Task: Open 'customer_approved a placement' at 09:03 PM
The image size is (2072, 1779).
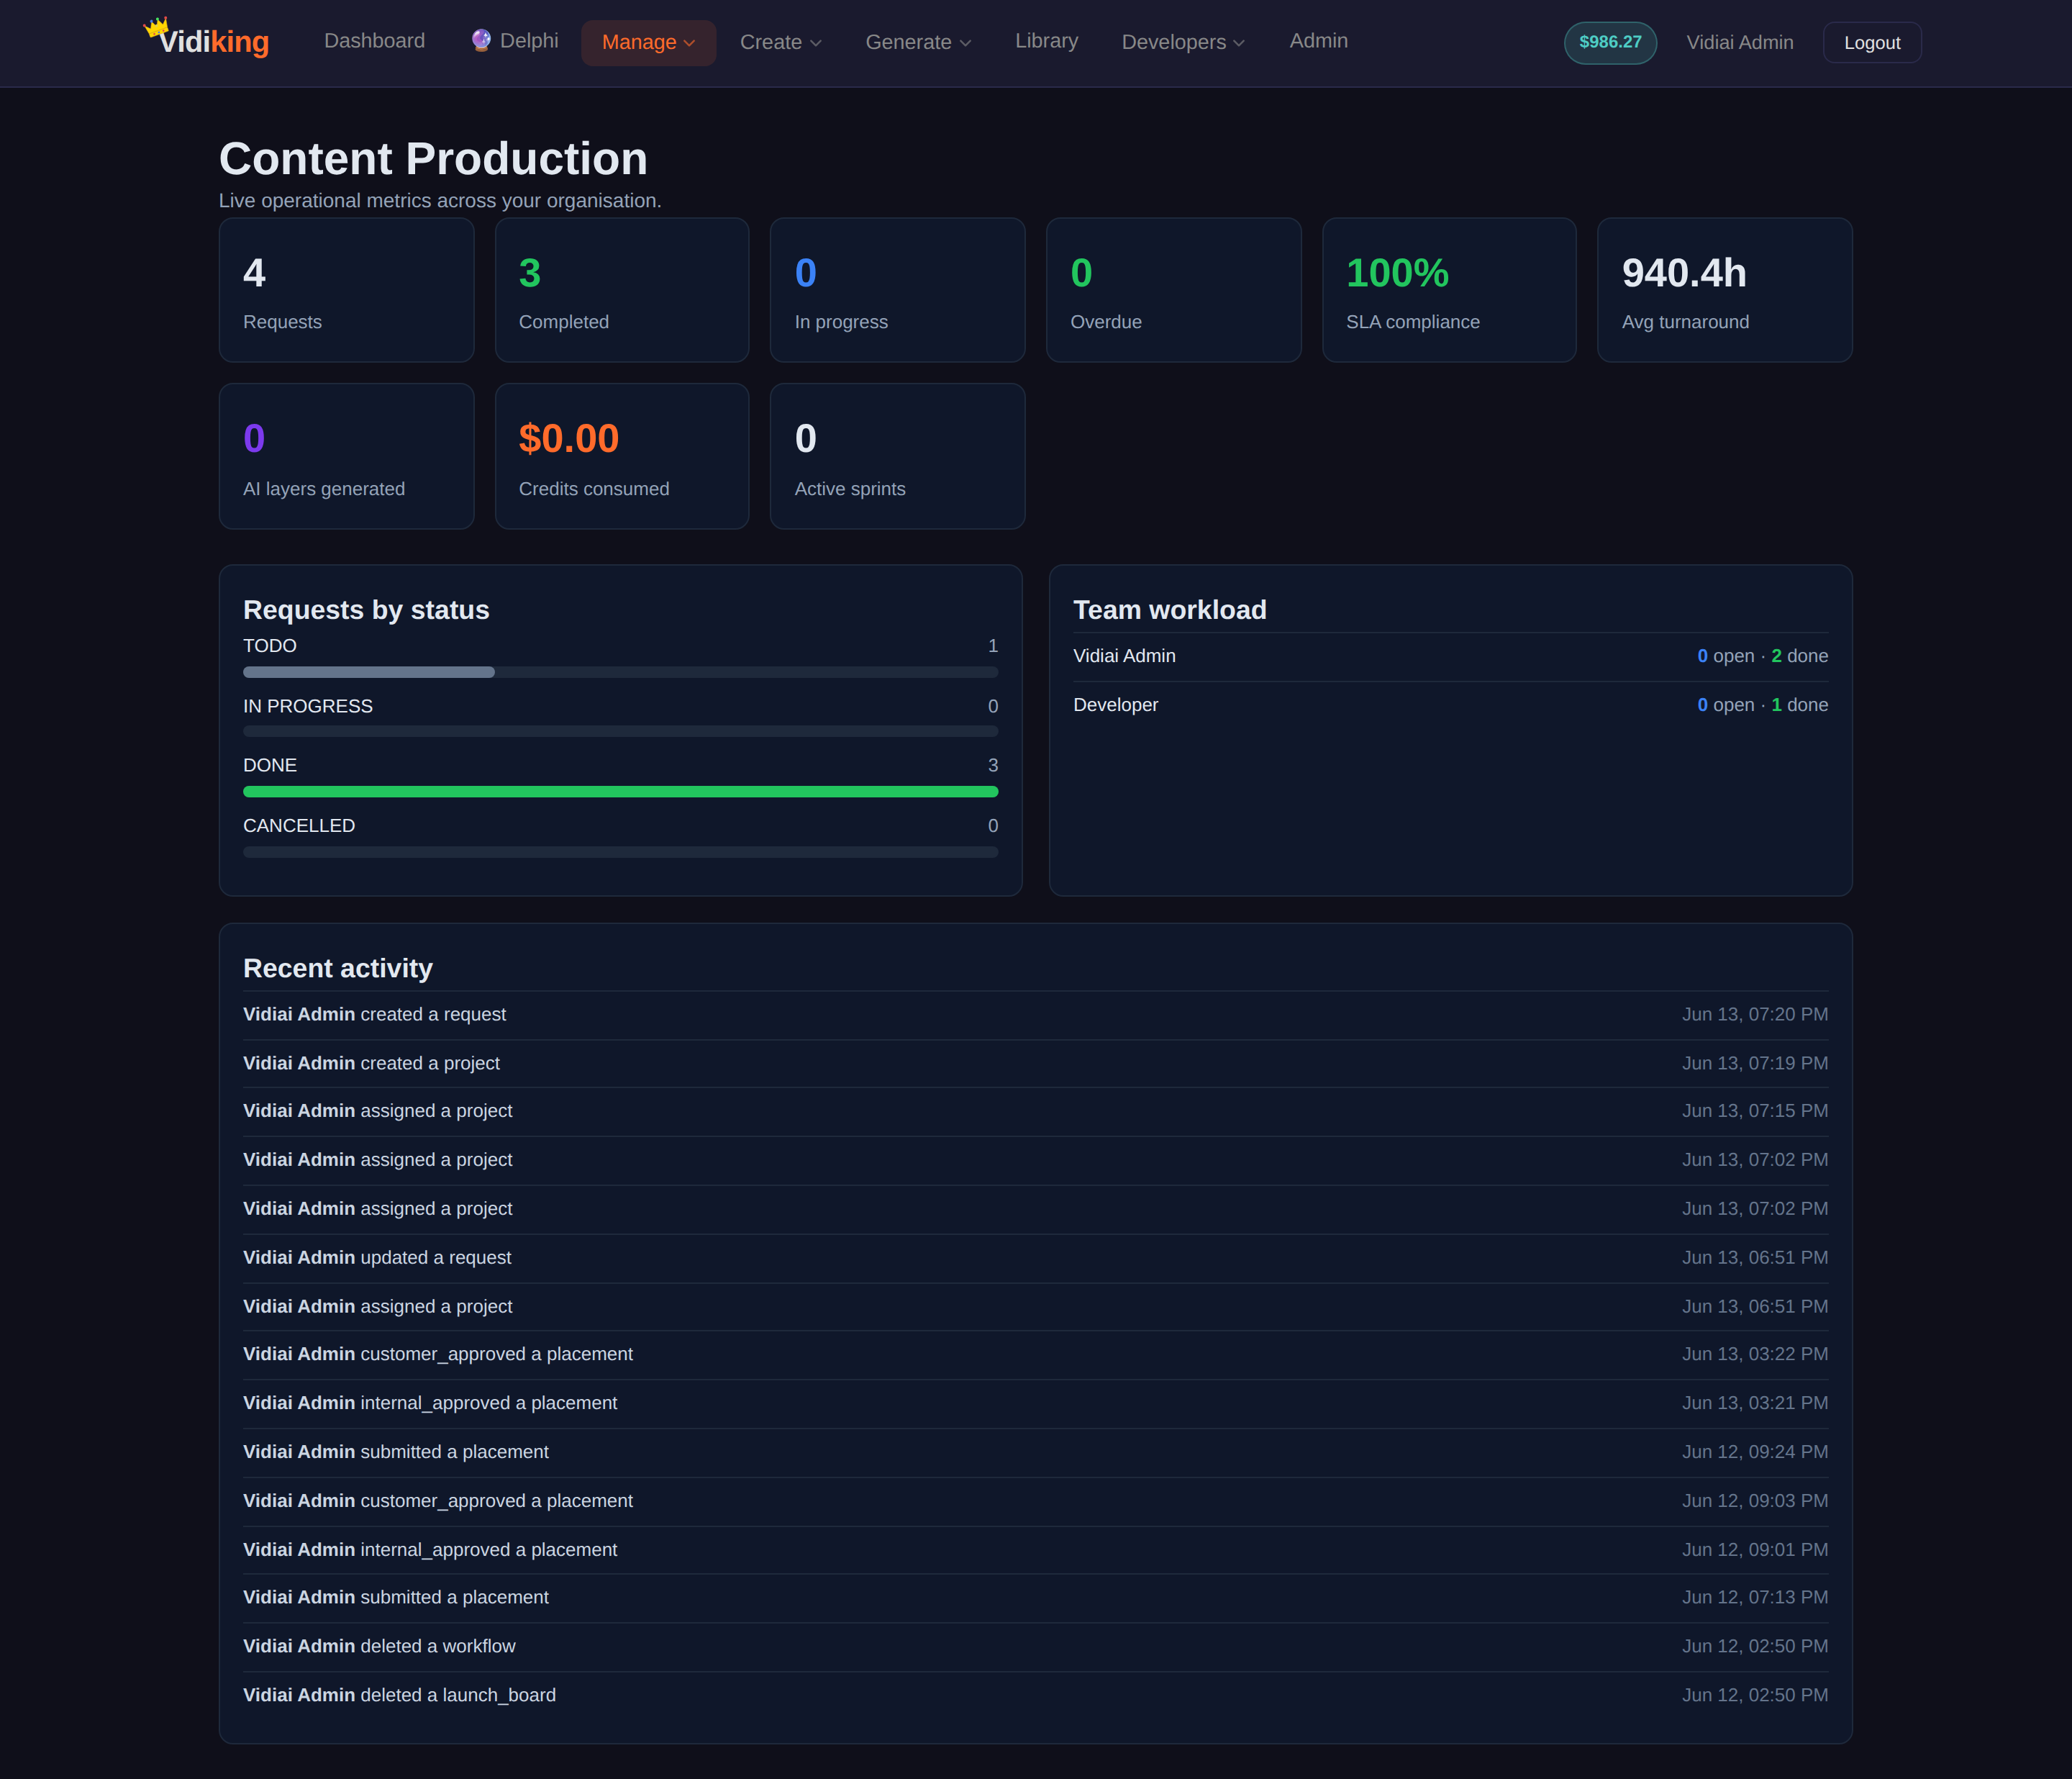Action: (x=1035, y=1502)
